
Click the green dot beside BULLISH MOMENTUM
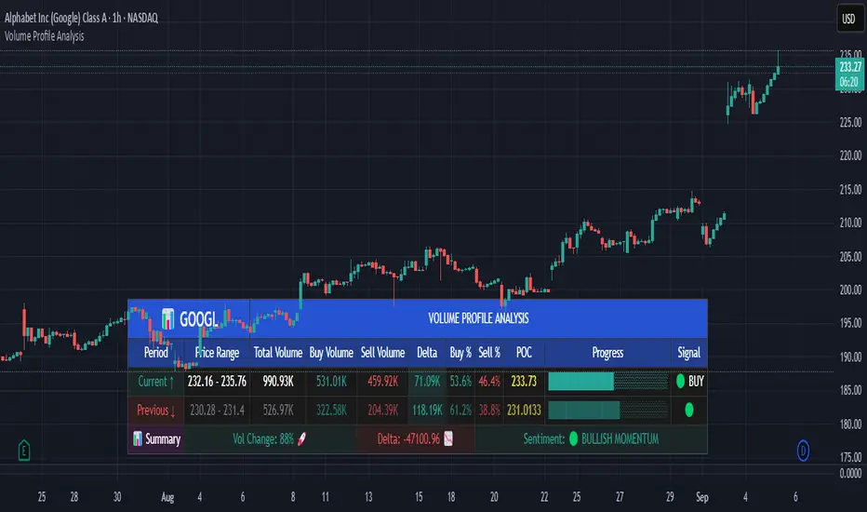click(573, 439)
